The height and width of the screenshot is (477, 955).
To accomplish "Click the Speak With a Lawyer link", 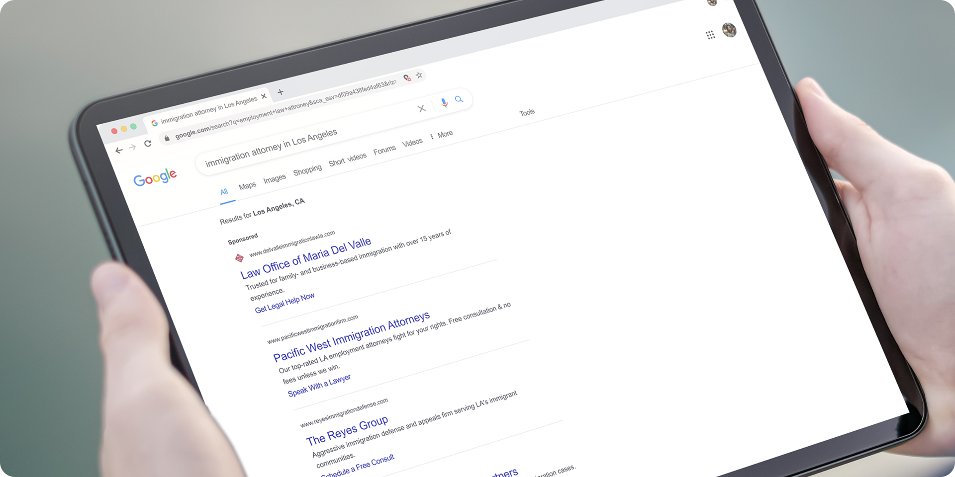I will [319, 386].
